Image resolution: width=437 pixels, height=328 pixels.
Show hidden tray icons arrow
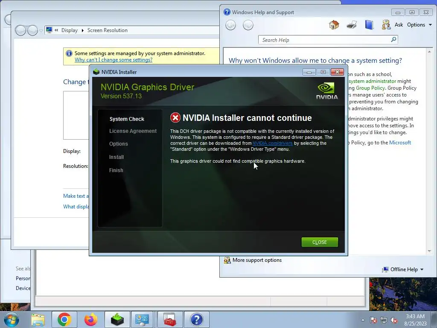point(363,320)
